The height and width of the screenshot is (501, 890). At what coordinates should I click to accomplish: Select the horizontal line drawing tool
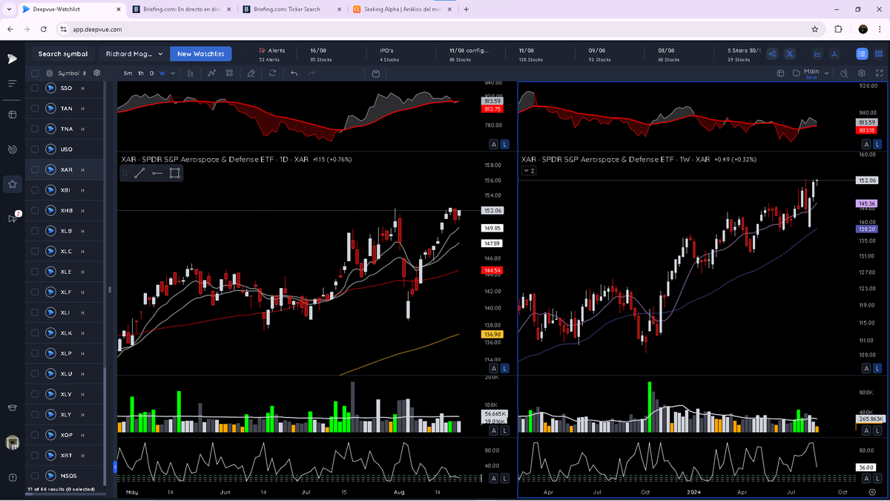click(x=156, y=173)
